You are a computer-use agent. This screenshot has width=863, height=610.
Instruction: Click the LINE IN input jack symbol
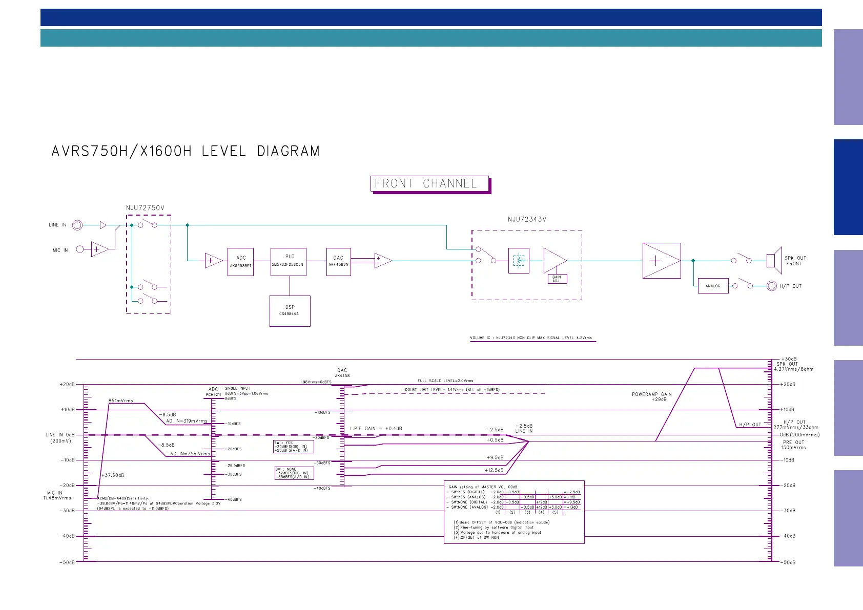tap(77, 225)
